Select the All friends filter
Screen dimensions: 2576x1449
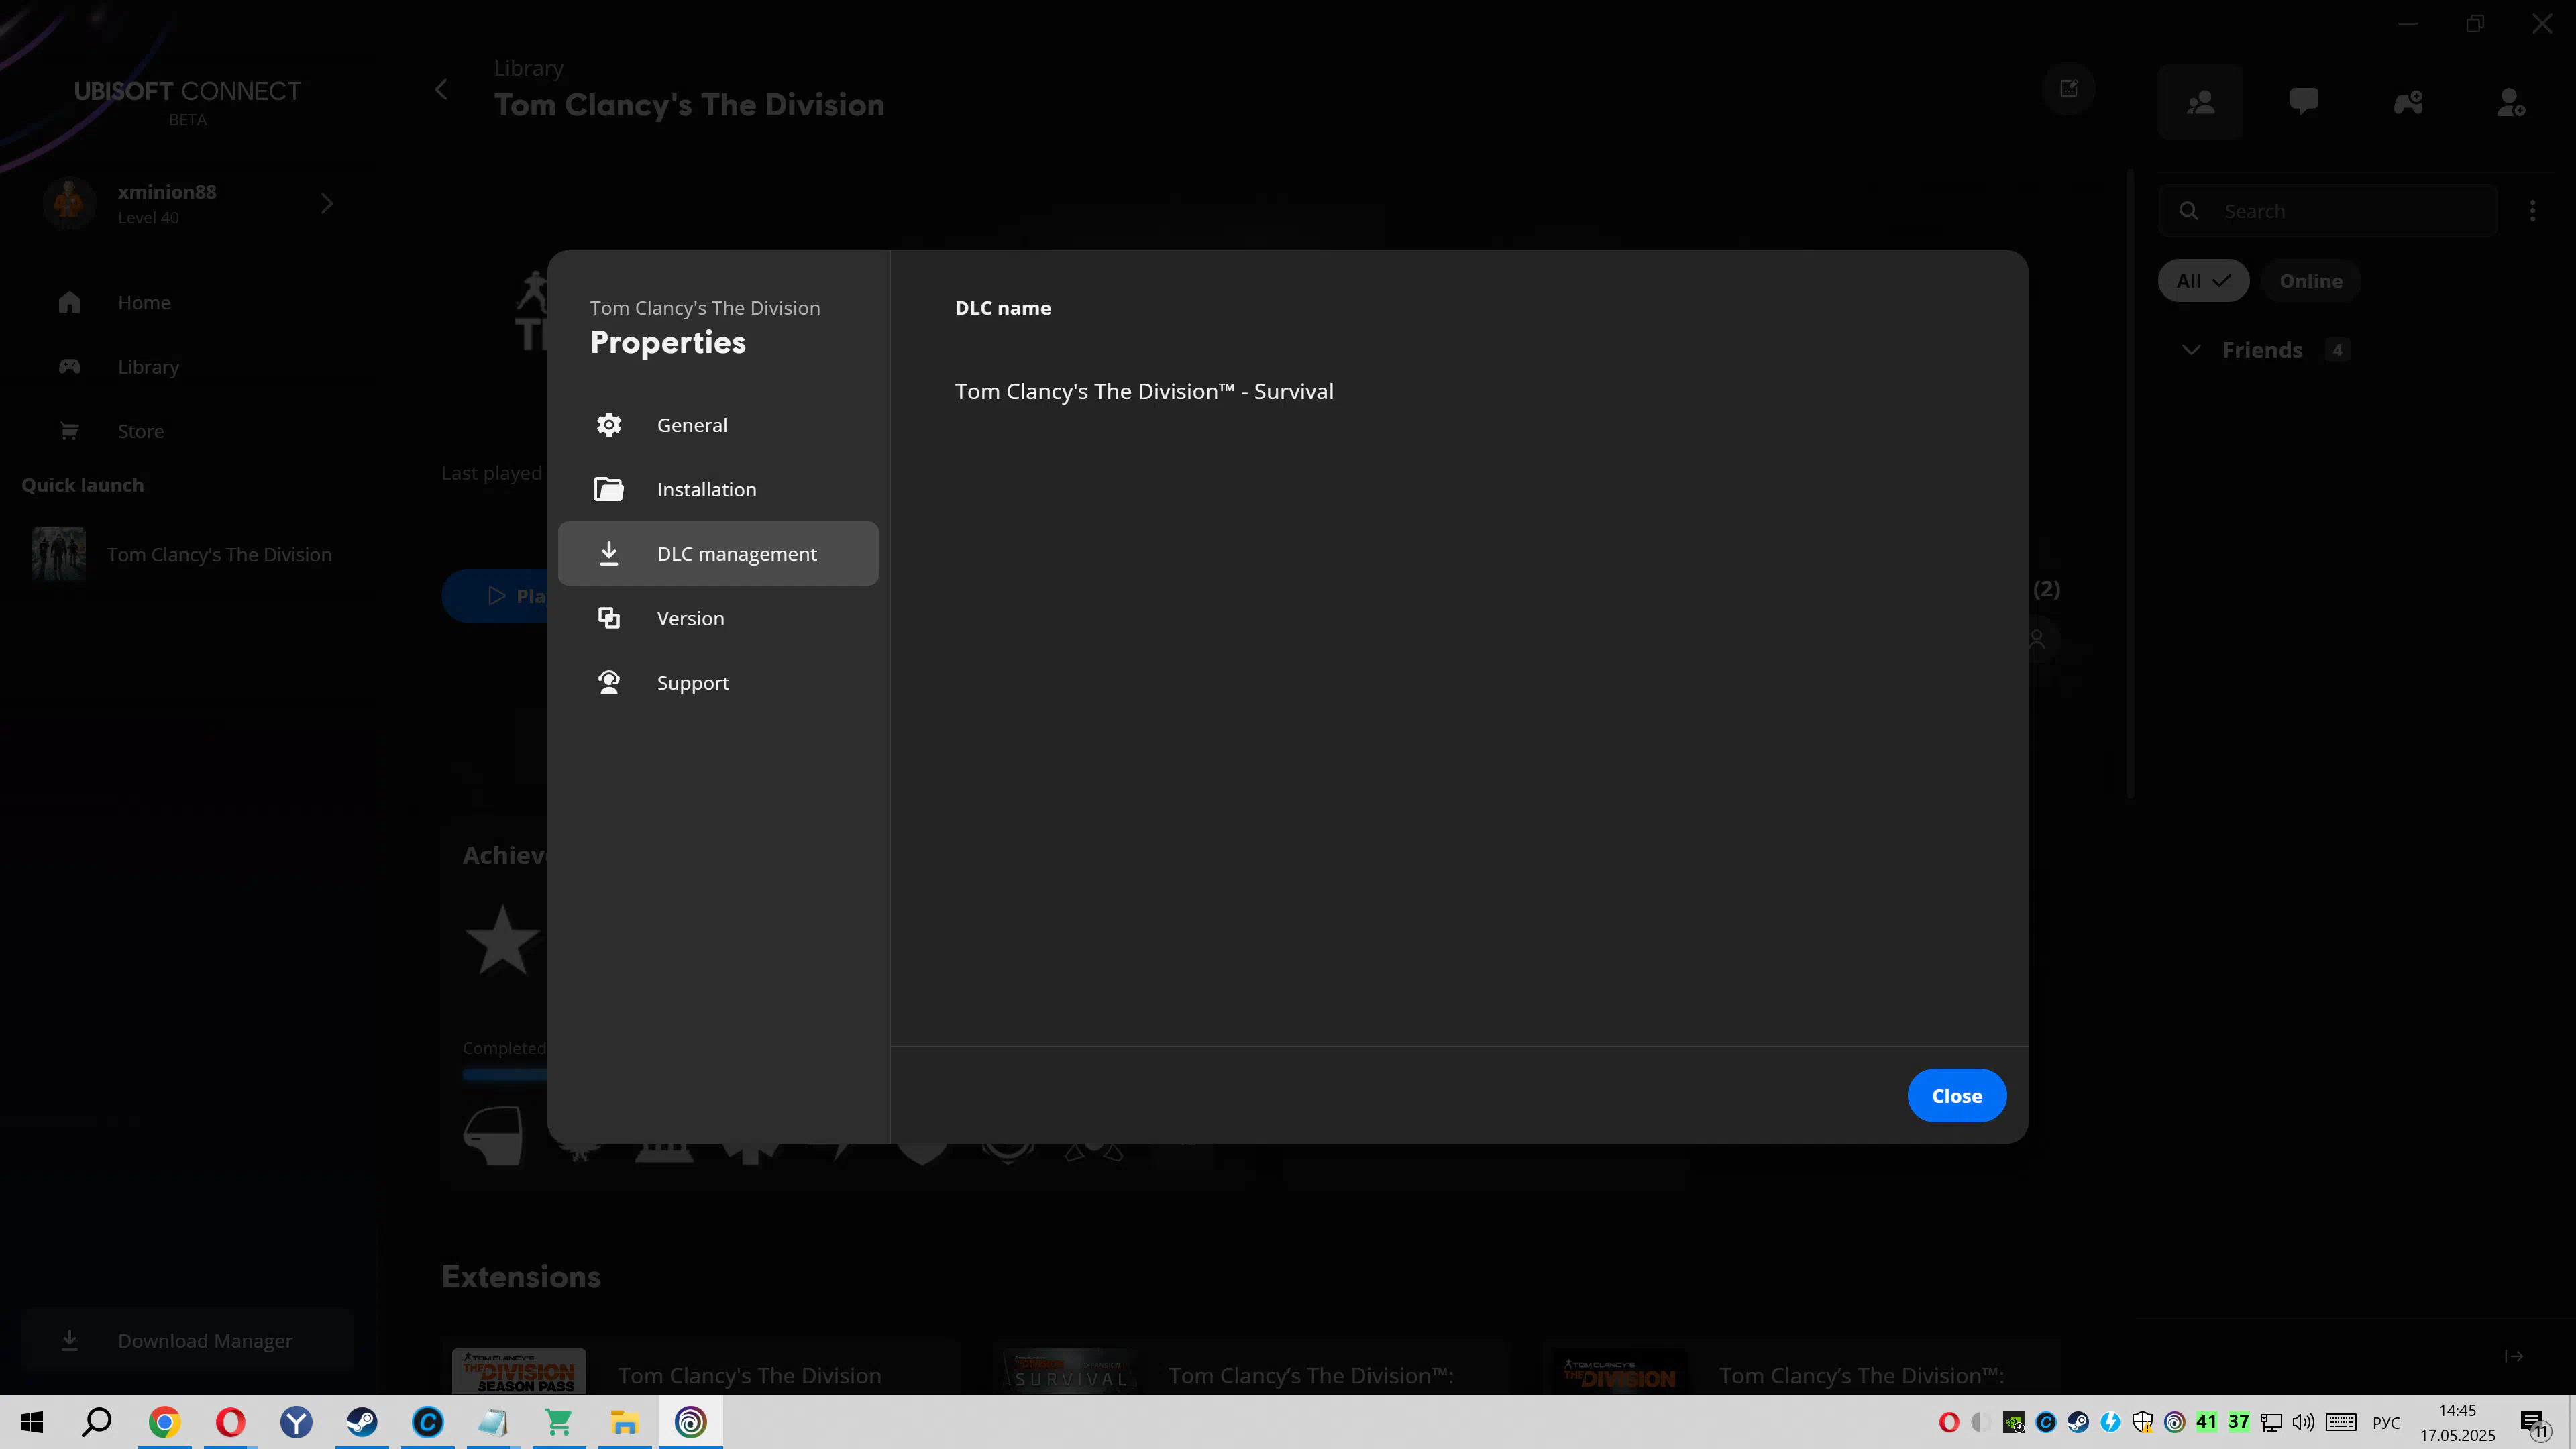click(2203, 281)
